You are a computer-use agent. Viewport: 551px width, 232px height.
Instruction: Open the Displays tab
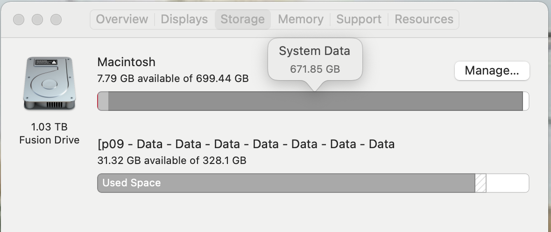pos(184,19)
